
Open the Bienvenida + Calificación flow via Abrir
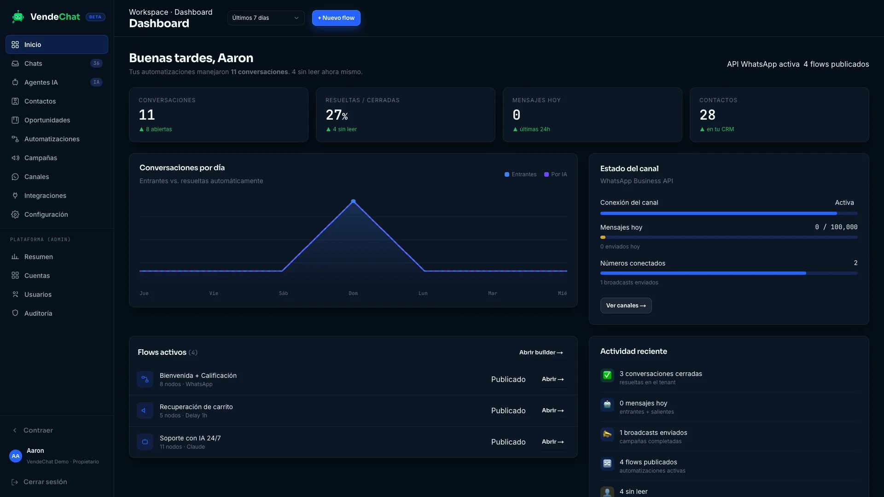click(552, 379)
